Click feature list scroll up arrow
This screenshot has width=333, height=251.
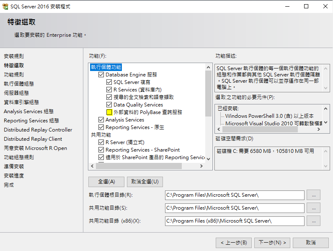point(208,67)
